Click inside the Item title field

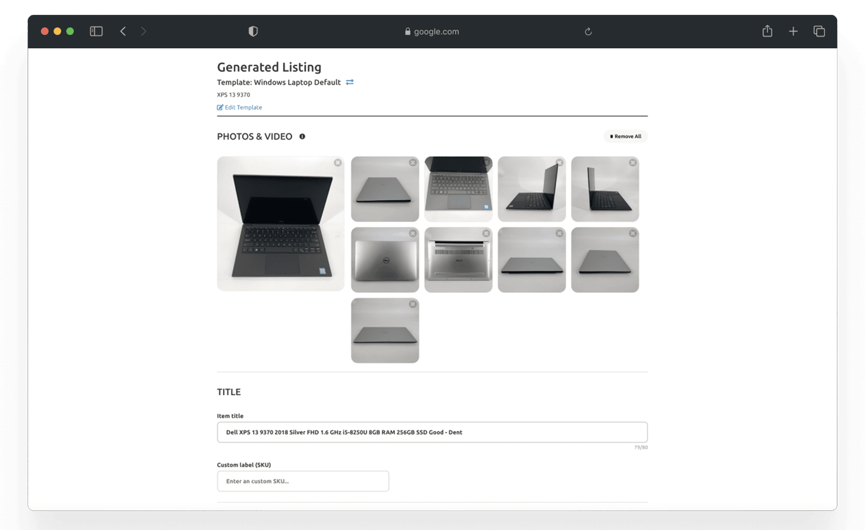pyautogui.click(x=432, y=432)
